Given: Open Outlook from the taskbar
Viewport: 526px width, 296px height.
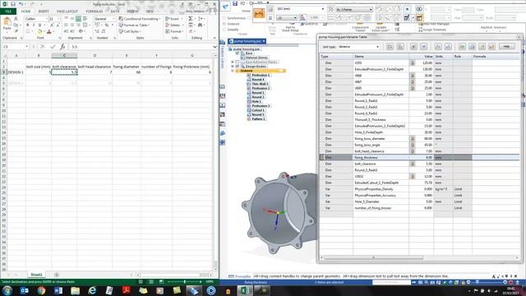Looking at the screenshot, I should pos(24,290).
